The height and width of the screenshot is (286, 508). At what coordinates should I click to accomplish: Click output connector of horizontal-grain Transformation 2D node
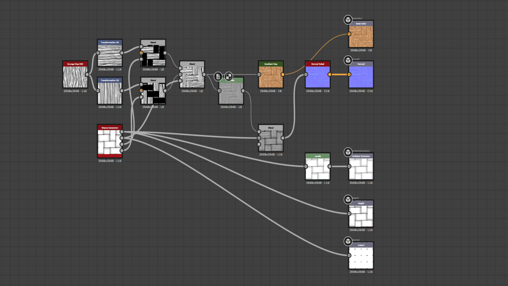pyautogui.click(x=122, y=53)
